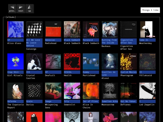163x122 pixels.
Task: Click Jar of Flies title link
Action: (x=91, y=101)
